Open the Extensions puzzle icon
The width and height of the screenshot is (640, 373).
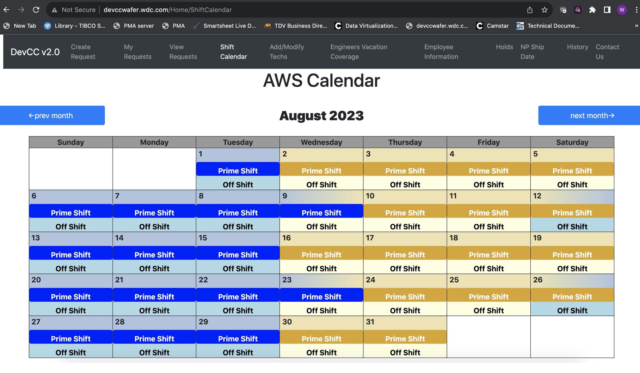(x=592, y=10)
